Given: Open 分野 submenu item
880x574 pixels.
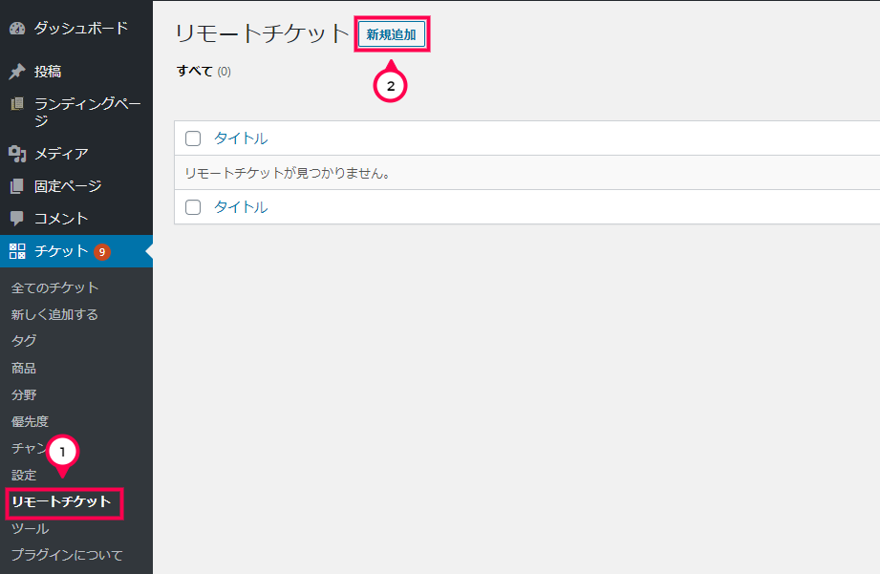Looking at the screenshot, I should pyautogui.click(x=24, y=394).
